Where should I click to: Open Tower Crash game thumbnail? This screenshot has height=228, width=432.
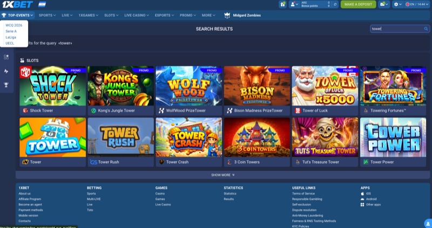(188, 137)
